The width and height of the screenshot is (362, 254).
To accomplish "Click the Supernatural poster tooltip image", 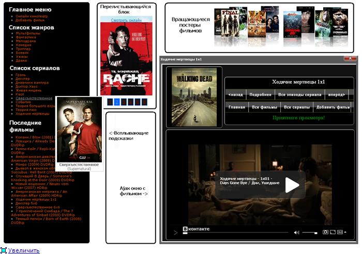I will tap(79, 130).
